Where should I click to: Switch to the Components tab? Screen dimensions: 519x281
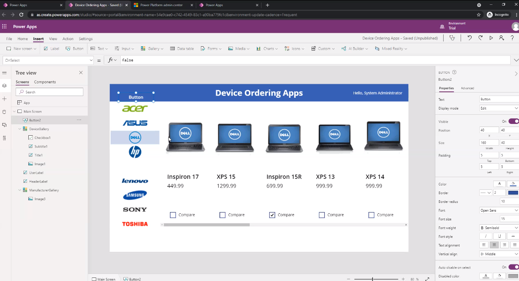45,82
